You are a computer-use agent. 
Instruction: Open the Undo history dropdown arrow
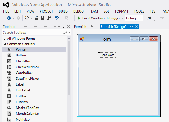pos(62,18)
